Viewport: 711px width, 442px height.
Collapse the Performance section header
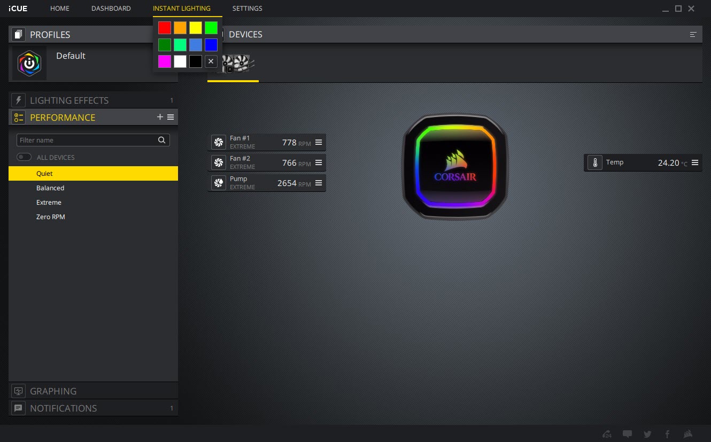[93, 118]
